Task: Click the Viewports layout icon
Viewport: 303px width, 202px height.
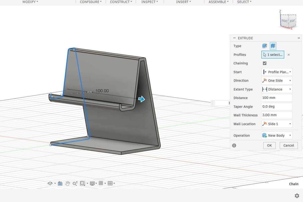Action: pyautogui.click(x=110, y=183)
